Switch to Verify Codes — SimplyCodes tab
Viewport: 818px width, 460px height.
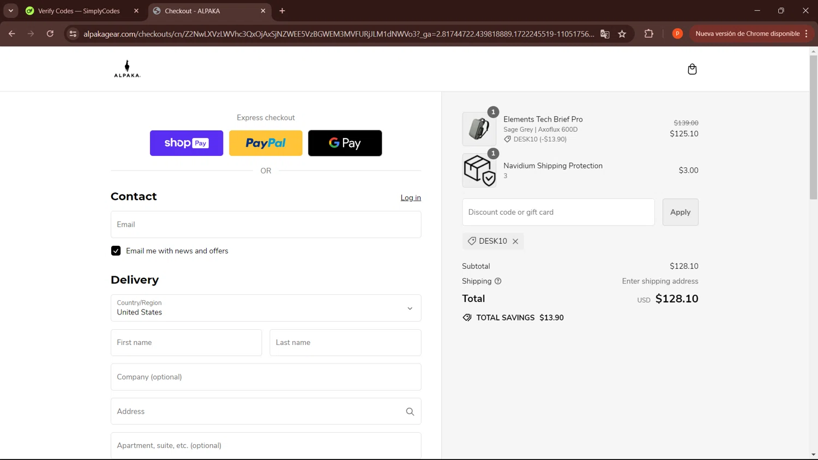pos(79,11)
